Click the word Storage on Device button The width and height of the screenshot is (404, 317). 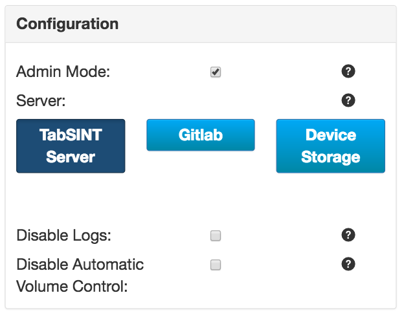(x=331, y=157)
